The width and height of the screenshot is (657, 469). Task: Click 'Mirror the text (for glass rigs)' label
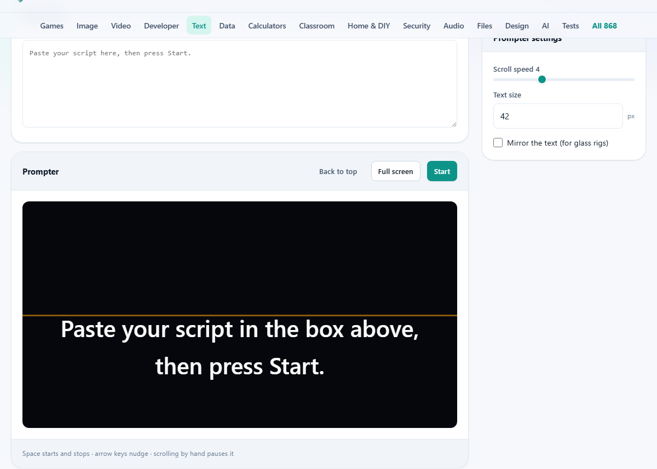point(557,143)
